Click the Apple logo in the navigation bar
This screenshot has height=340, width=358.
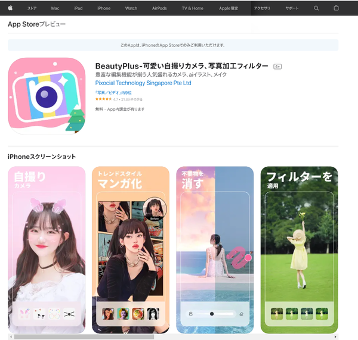pos(10,8)
